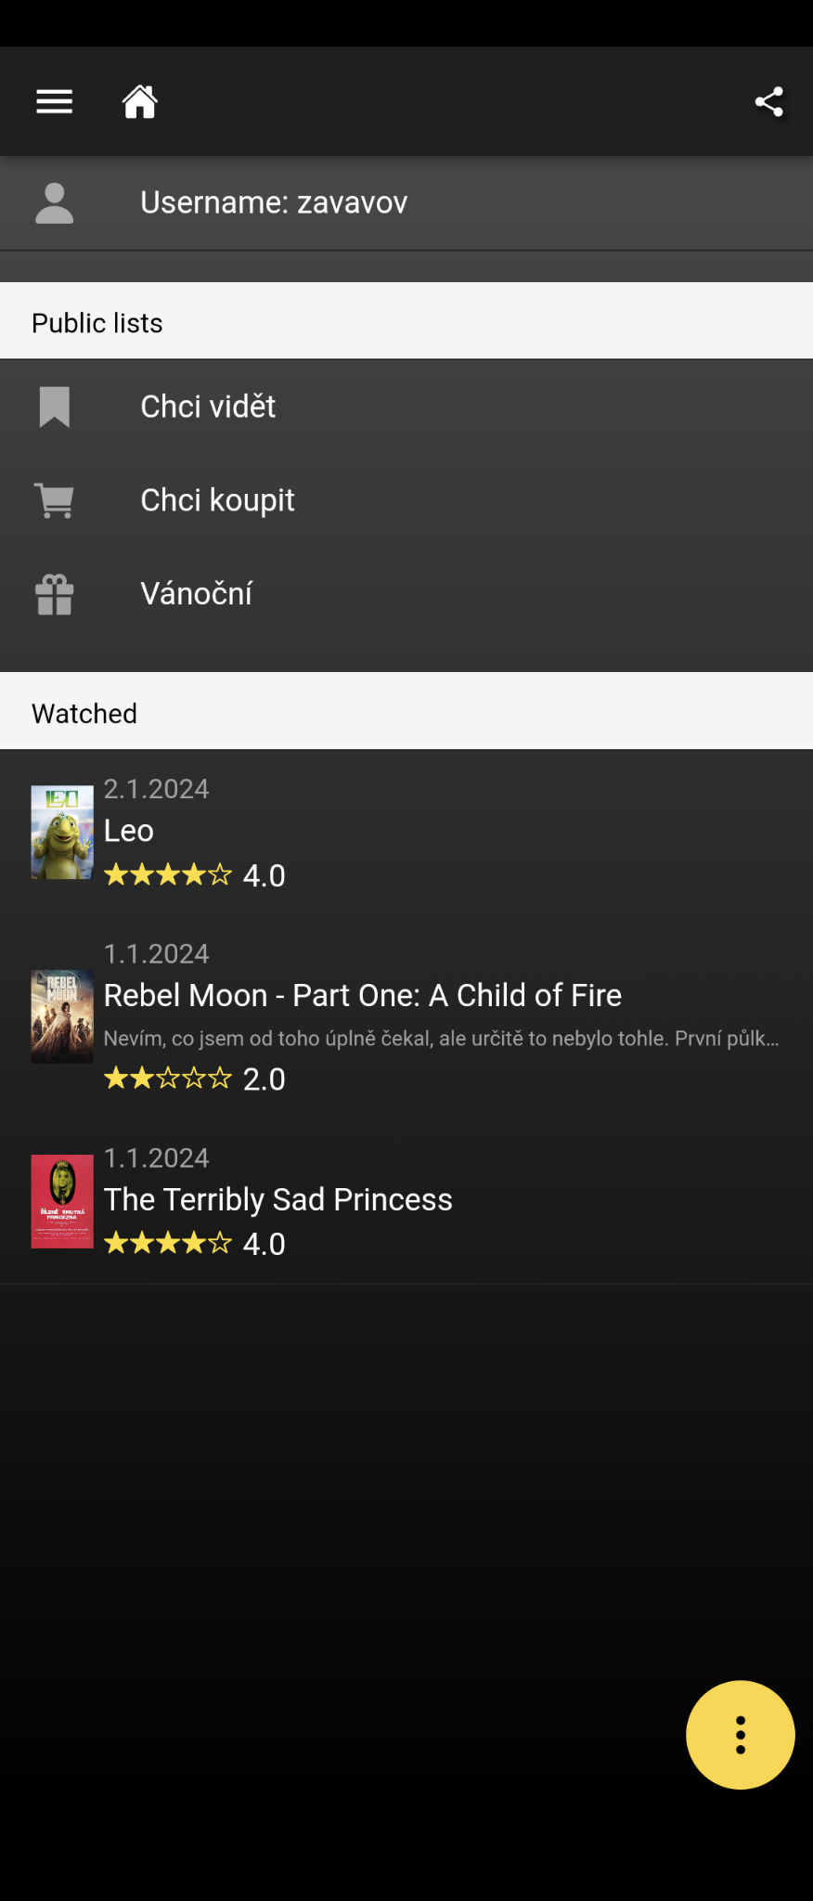Viewport: 813px width, 1901px height.
Task: Tap the gift icon beside Vánoční
Action: pyautogui.click(x=54, y=594)
